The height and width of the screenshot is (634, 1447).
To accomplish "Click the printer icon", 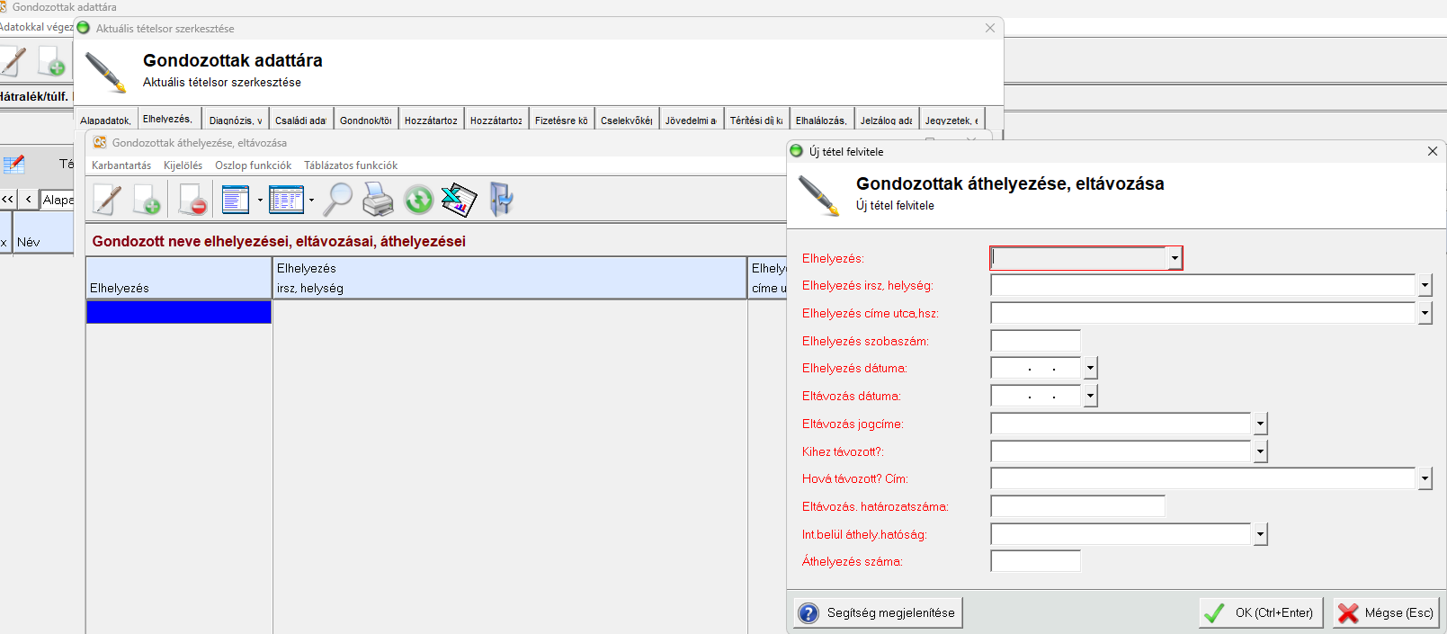I will point(378,200).
